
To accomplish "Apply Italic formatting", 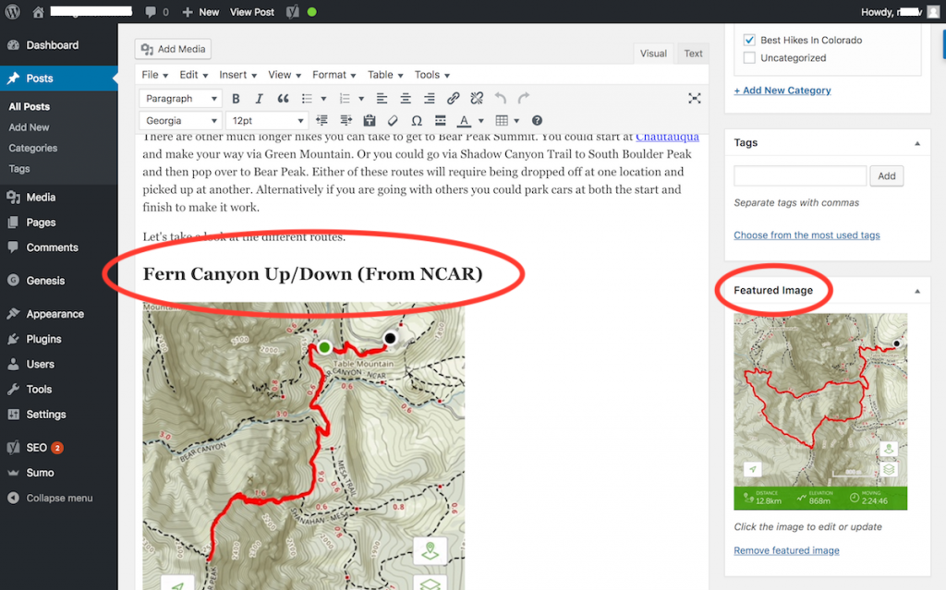I will (259, 98).
